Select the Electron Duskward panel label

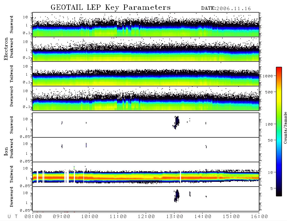click(12, 48)
